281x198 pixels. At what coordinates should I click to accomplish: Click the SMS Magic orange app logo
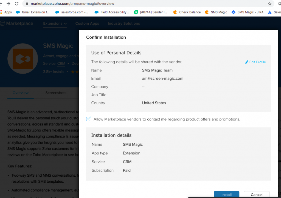click(x=23, y=59)
